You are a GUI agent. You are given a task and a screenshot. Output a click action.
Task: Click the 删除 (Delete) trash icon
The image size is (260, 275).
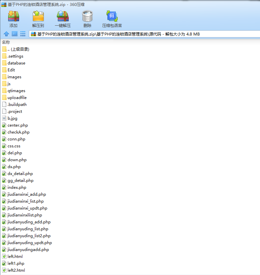click(87, 16)
